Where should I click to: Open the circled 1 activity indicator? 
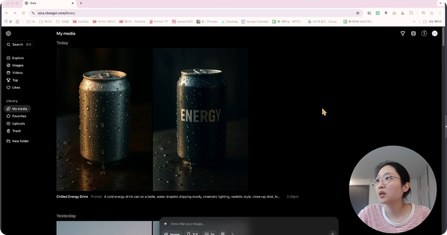click(424, 34)
